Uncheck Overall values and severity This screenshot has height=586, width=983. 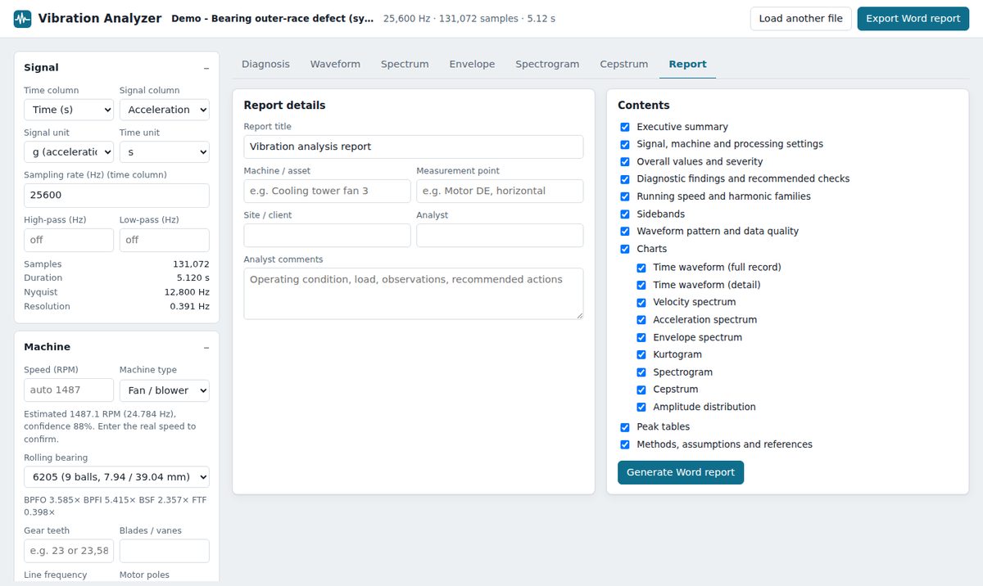point(625,162)
